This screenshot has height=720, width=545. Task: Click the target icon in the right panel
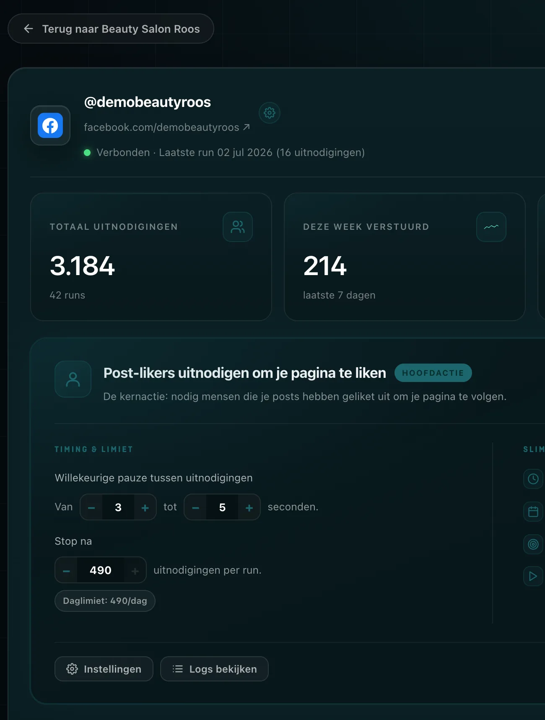point(533,544)
